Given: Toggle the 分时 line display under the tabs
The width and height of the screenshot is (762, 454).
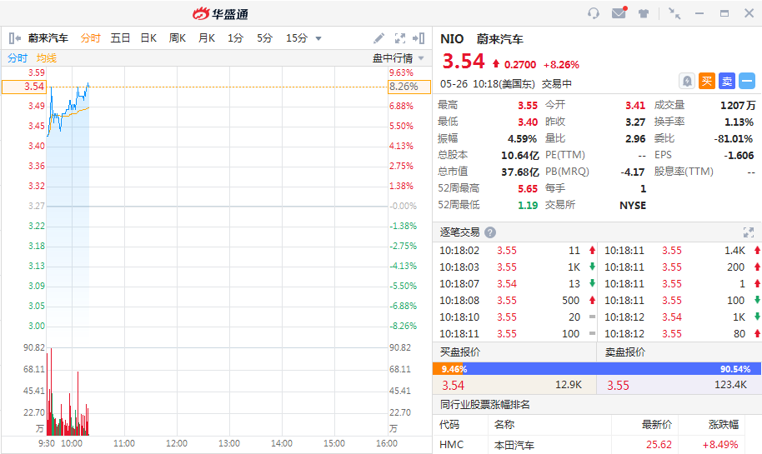Looking at the screenshot, I should [x=18, y=58].
